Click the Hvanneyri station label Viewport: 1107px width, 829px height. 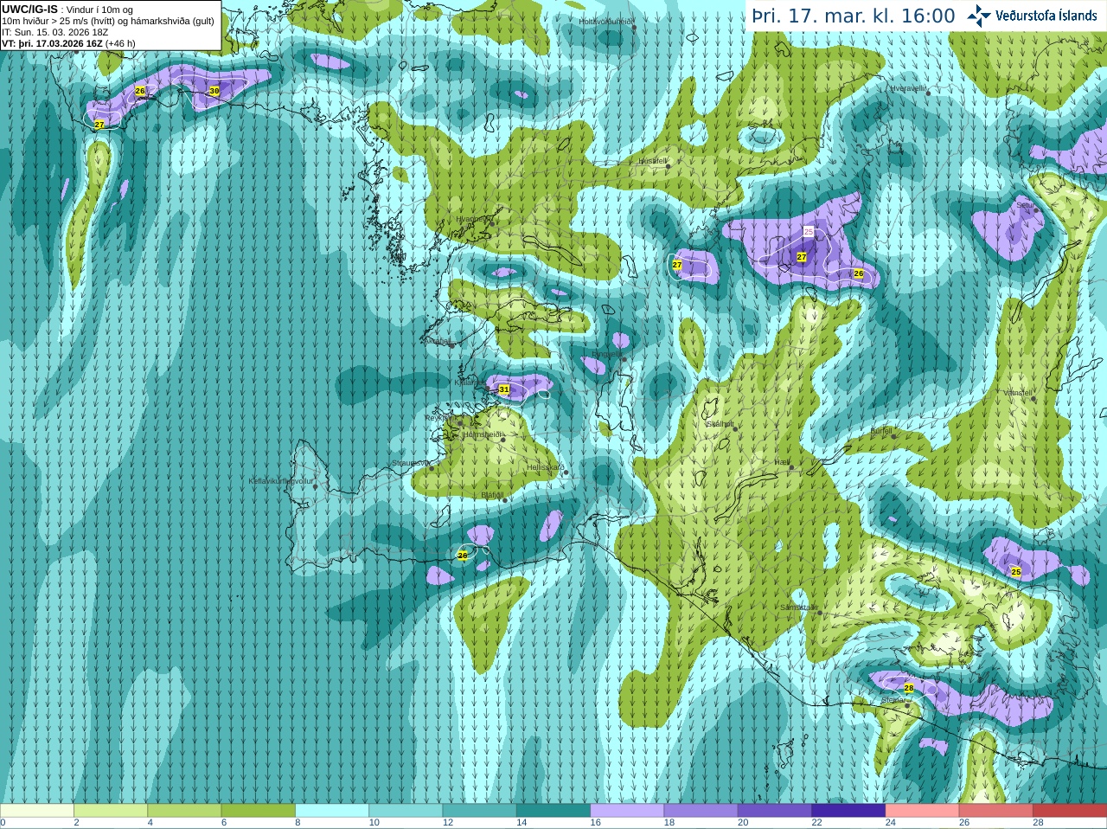coord(473,219)
